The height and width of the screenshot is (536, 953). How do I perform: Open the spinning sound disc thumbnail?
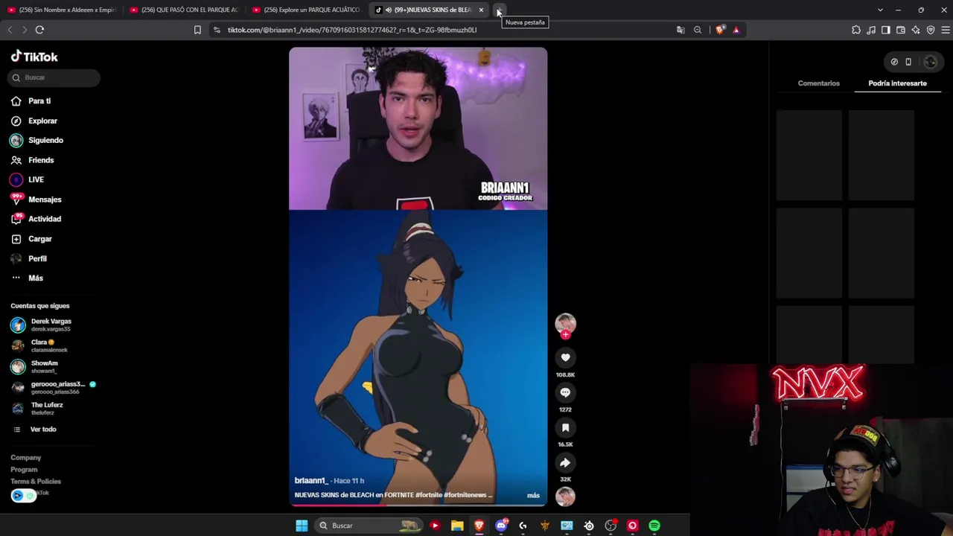(565, 496)
